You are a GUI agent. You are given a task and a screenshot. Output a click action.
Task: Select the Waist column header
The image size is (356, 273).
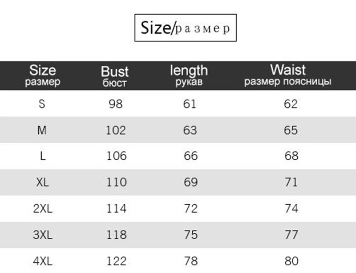point(287,75)
